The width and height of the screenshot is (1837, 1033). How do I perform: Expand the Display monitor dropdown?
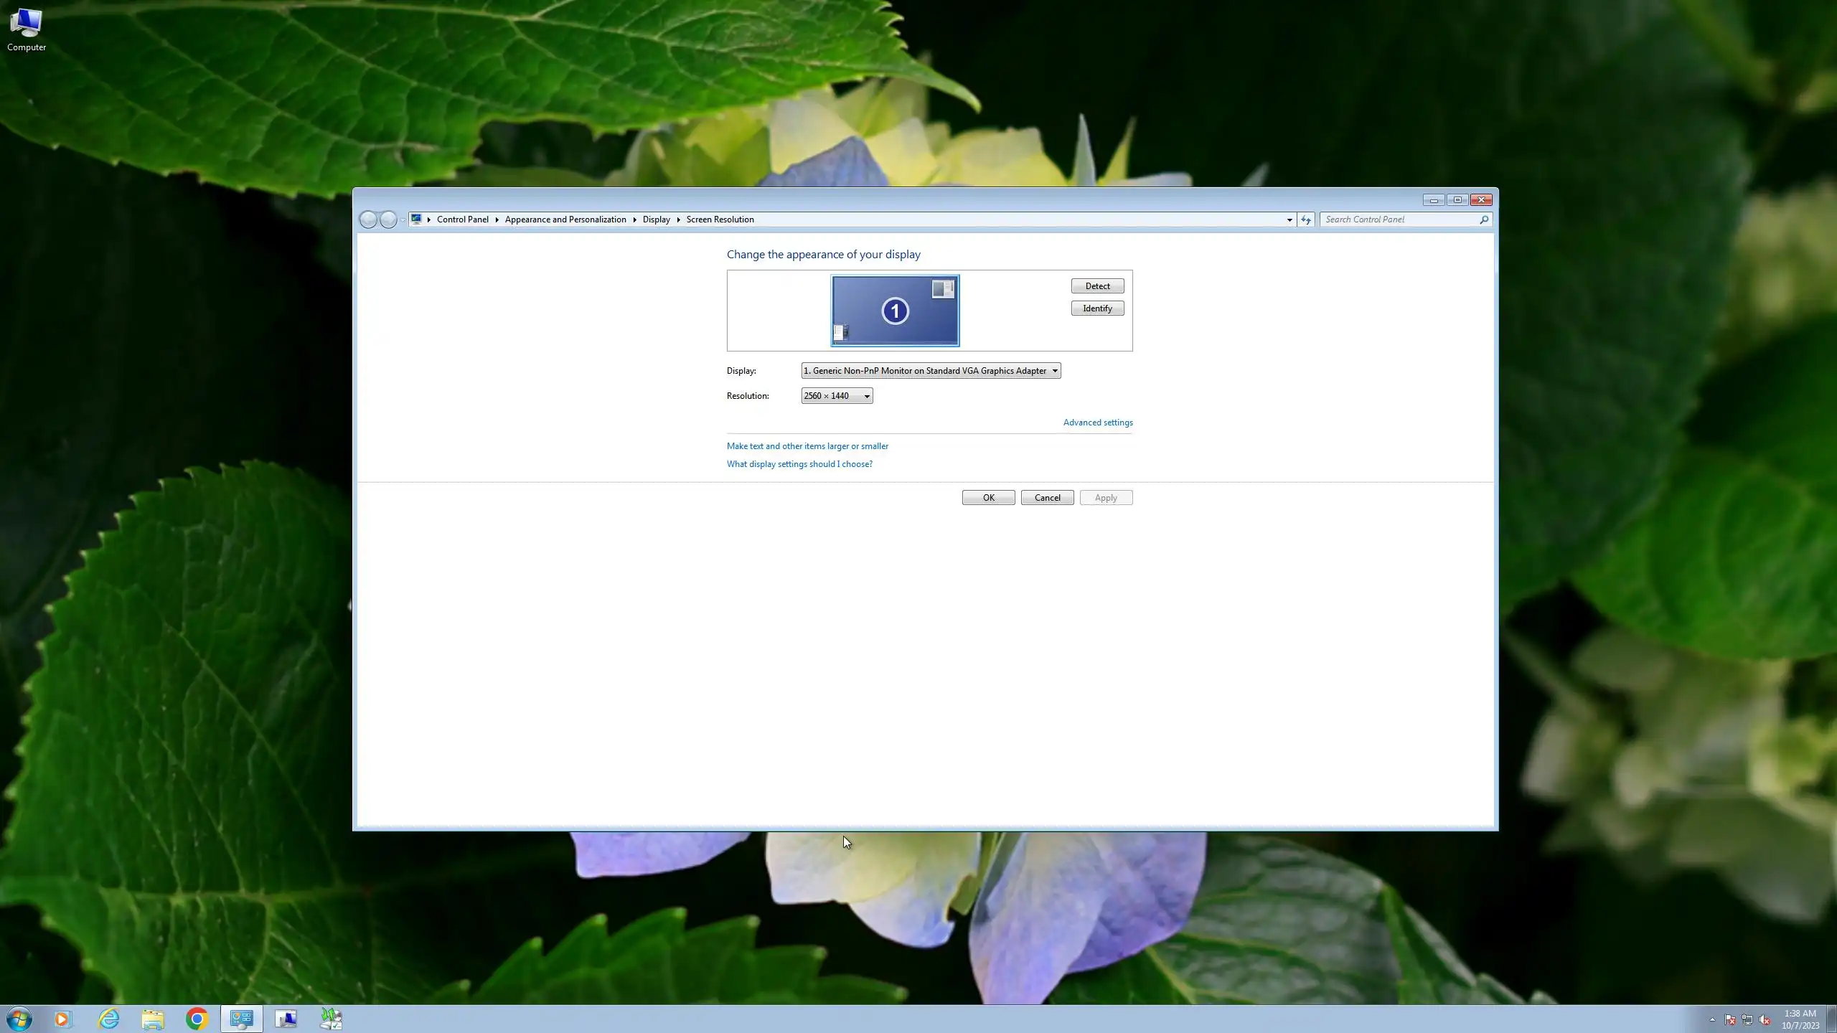[930, 371]
